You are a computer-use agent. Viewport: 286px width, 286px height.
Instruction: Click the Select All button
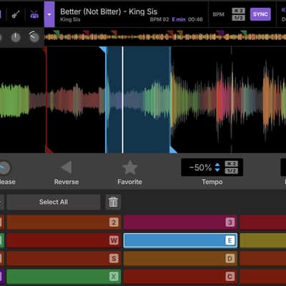coord(54,202)
